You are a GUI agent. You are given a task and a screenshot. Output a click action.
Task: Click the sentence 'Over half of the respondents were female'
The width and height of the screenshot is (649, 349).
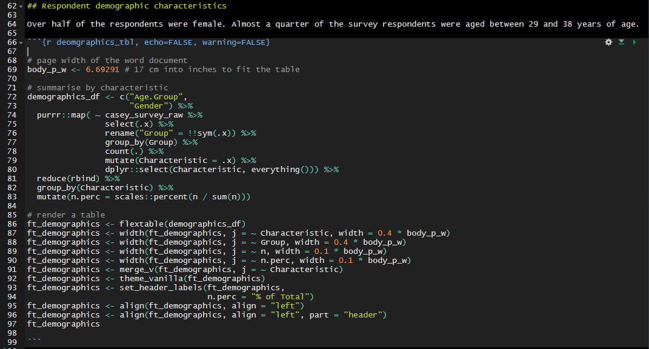point(126,24)
